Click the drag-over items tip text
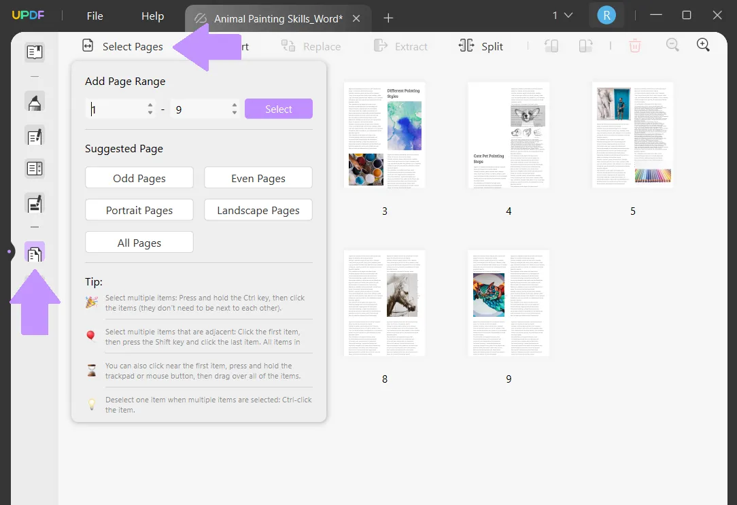Image resolution: width=737 pixels, height=505 pixels. click(x=203, y=370)
